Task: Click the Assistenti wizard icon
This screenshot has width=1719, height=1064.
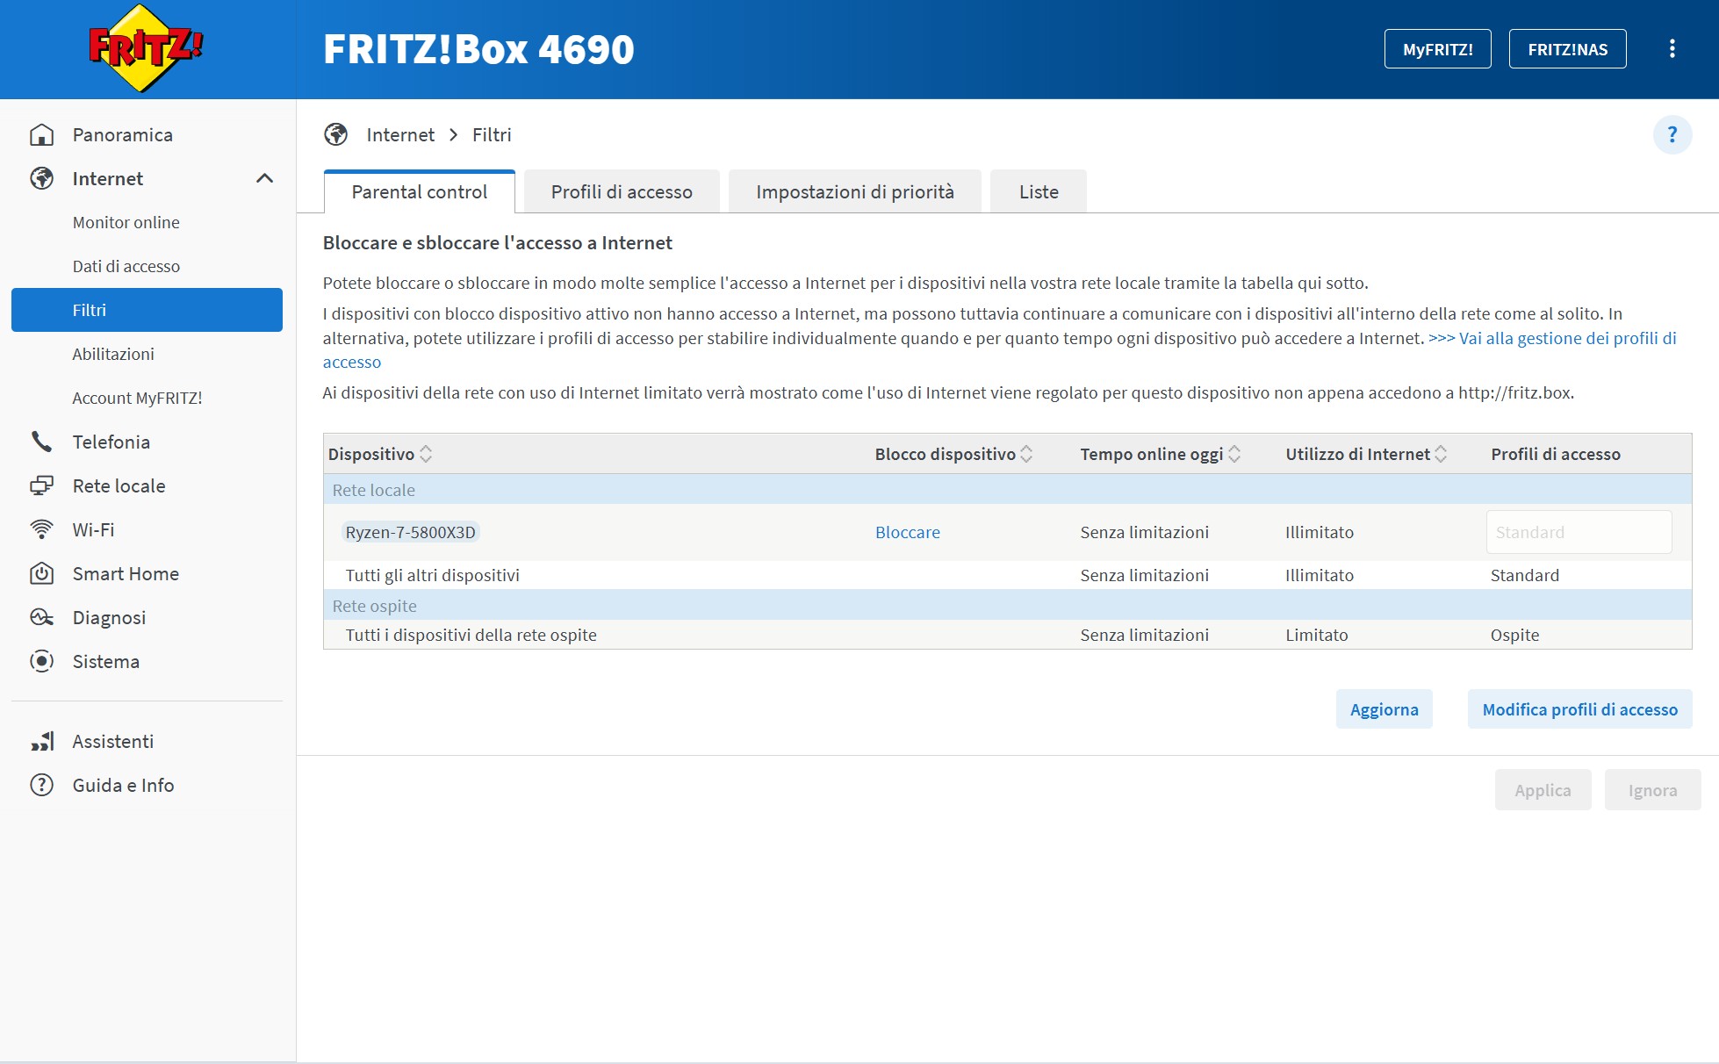Action: point(41,741)
